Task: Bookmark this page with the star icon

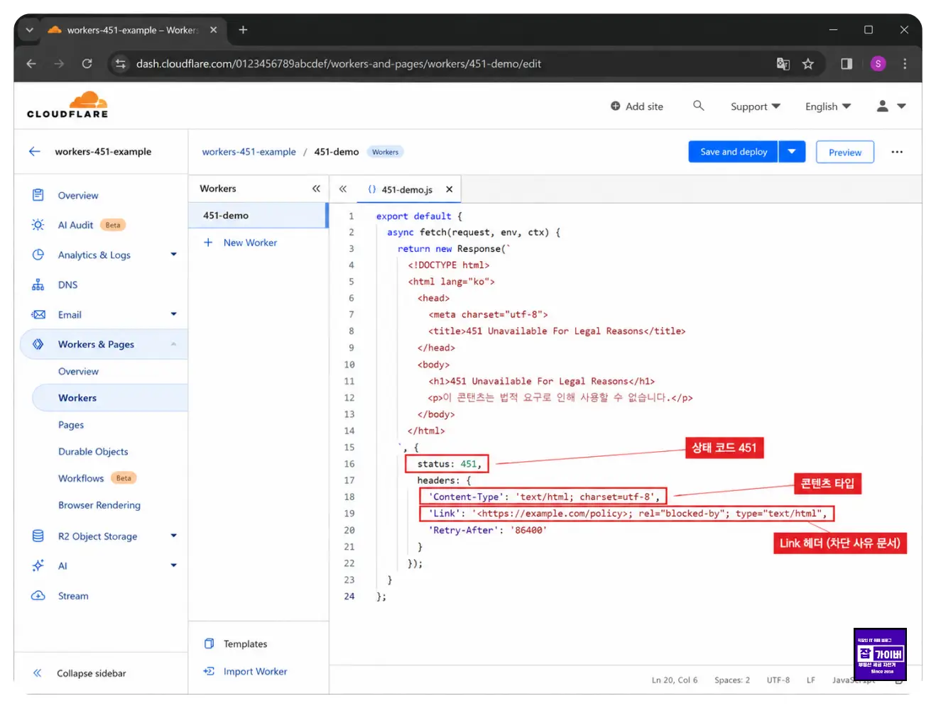Action: click(808, 64)
